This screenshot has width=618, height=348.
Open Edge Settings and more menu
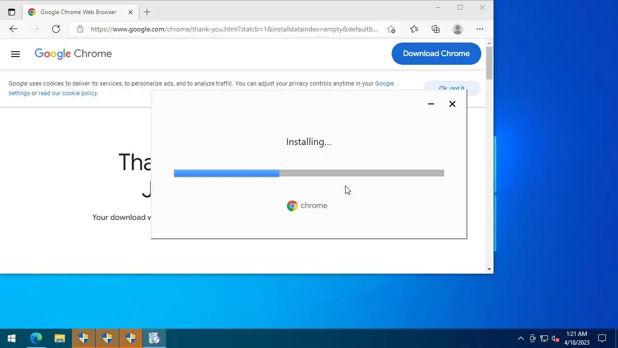click(480, 29)
